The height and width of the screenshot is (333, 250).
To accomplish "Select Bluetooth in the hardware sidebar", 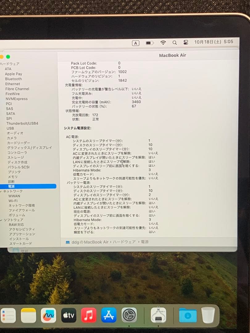I will [x=14, y=79].
